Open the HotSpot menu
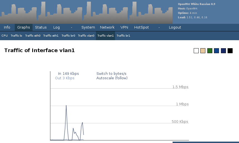Viewport: 239px width, 143px height. tap(141, 27)
